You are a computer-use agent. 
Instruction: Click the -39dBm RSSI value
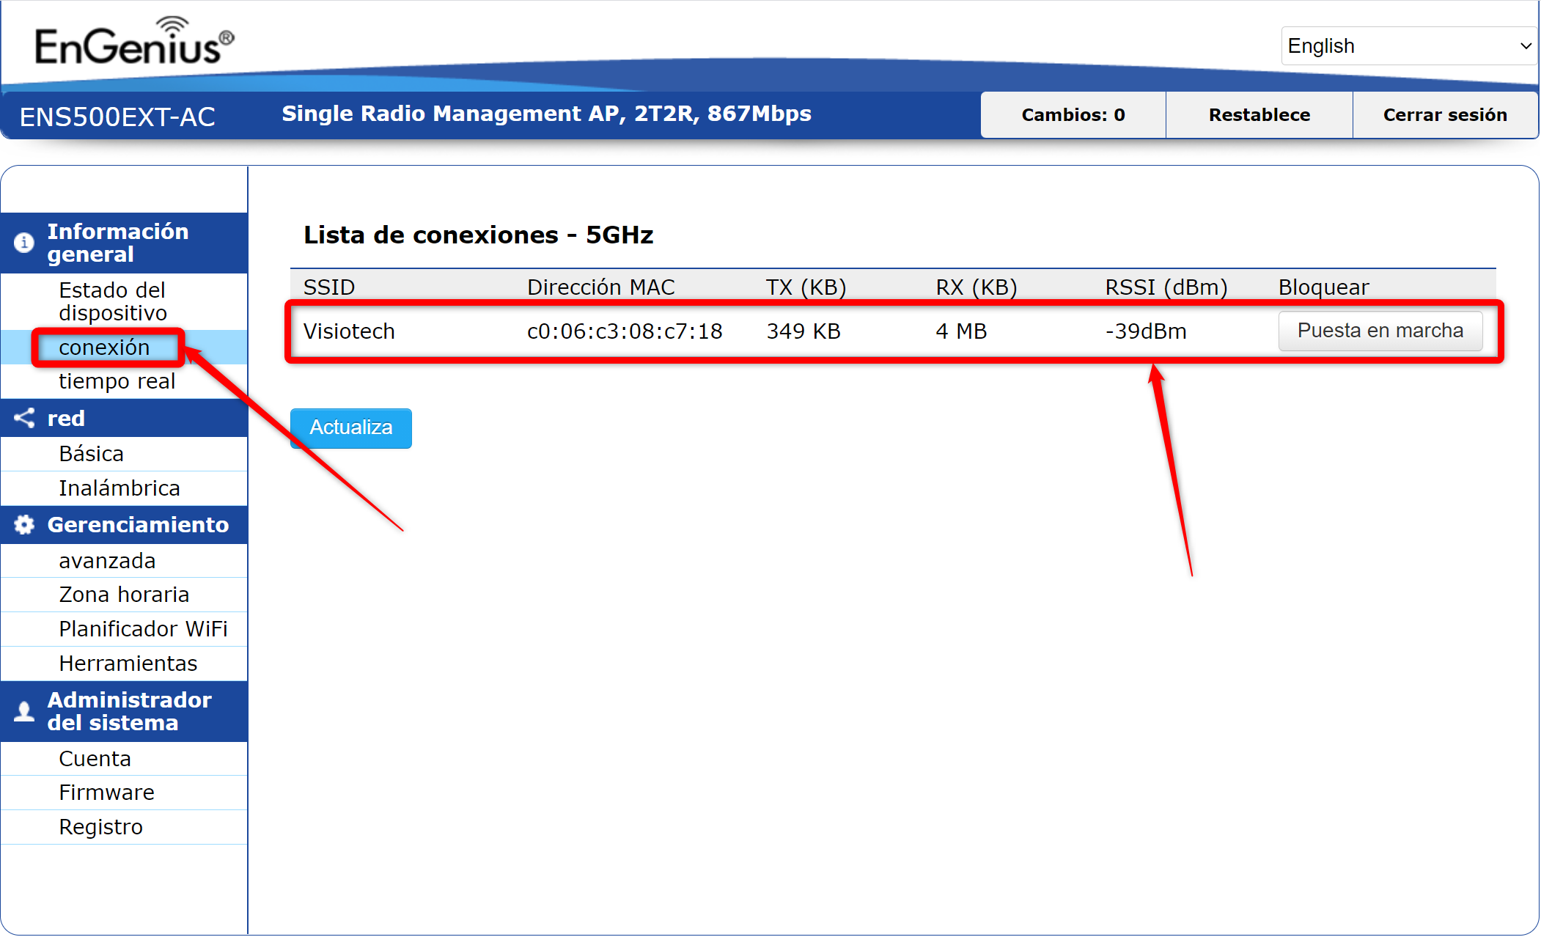[x=1146, y=331]
